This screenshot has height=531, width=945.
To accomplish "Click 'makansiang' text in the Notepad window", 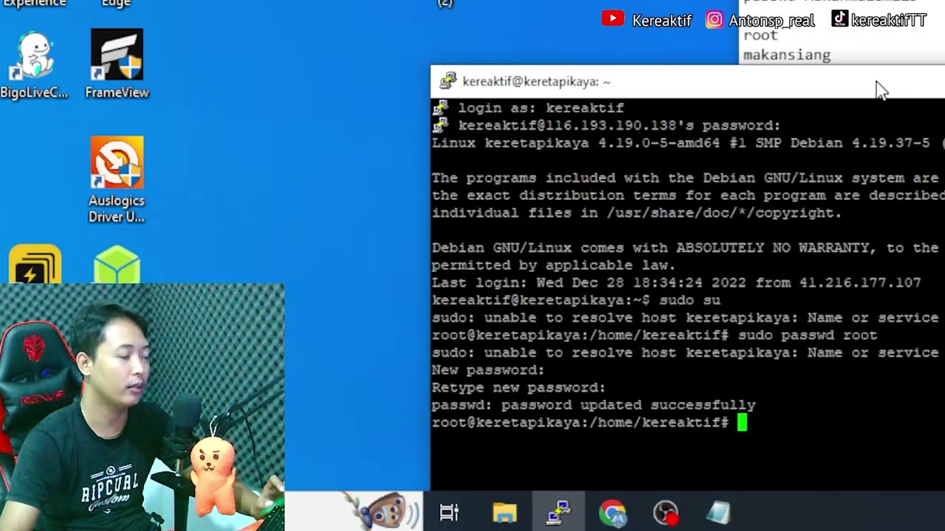I will pos(787,55).
